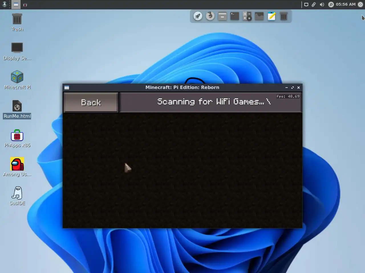Click the 05:56 AM clock

tap(346, 5)
